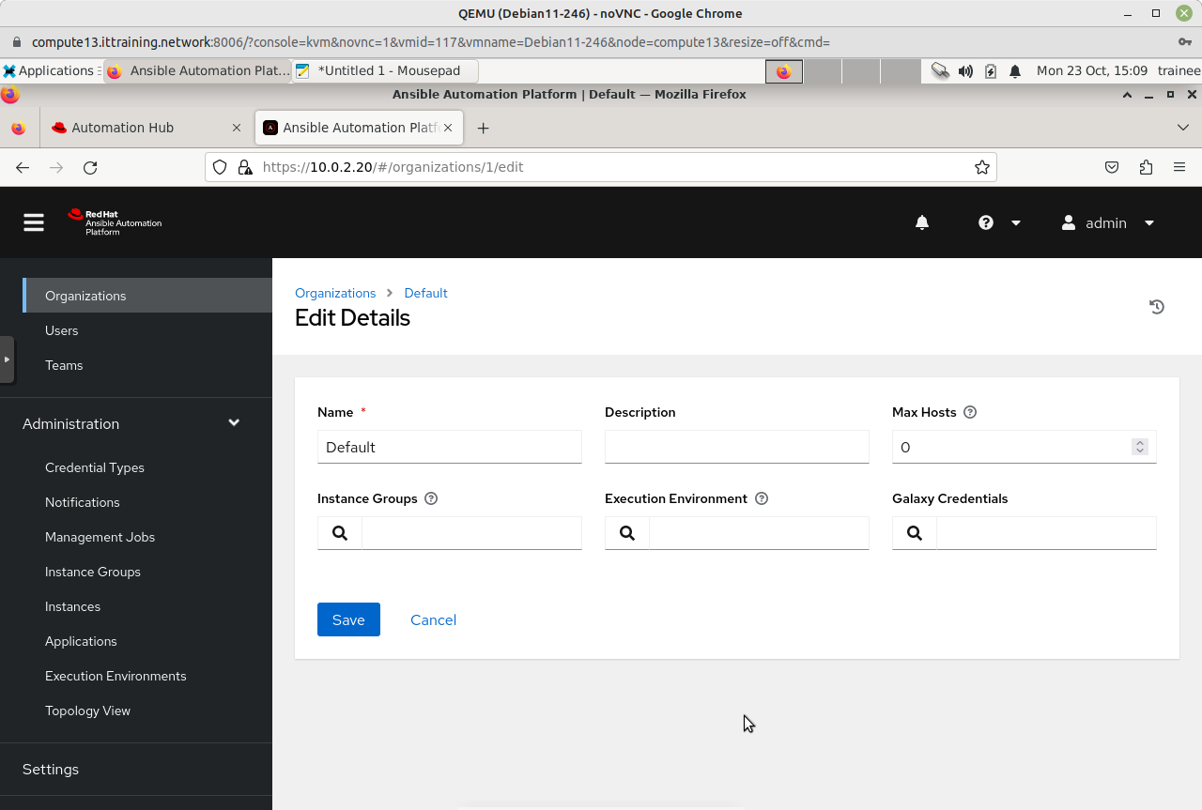The height and width of the screenshot is (810, 1202).
Task: Go to Organizations breadcrumb link
Action: 335,293
